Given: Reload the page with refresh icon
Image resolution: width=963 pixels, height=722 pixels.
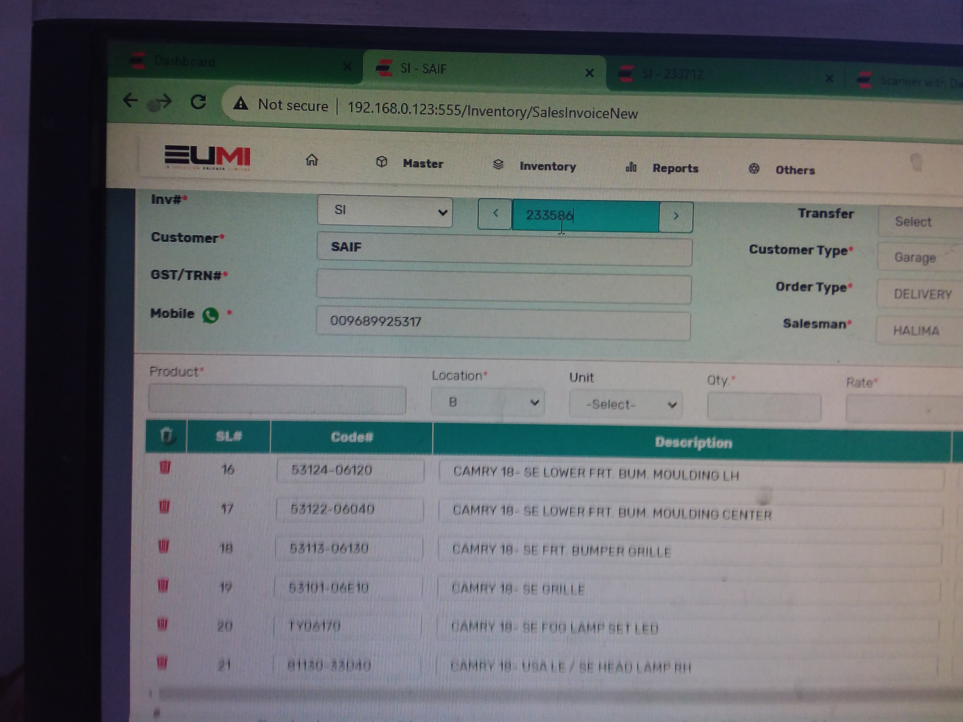Looking at the screenshot, I should 199,102.
